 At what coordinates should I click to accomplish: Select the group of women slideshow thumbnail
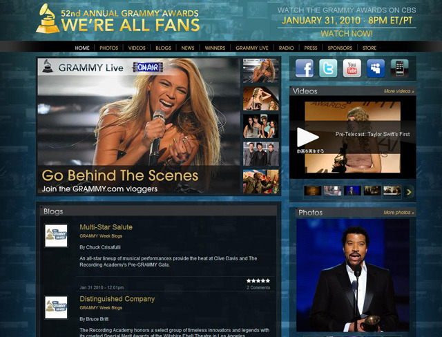[261, 126]
